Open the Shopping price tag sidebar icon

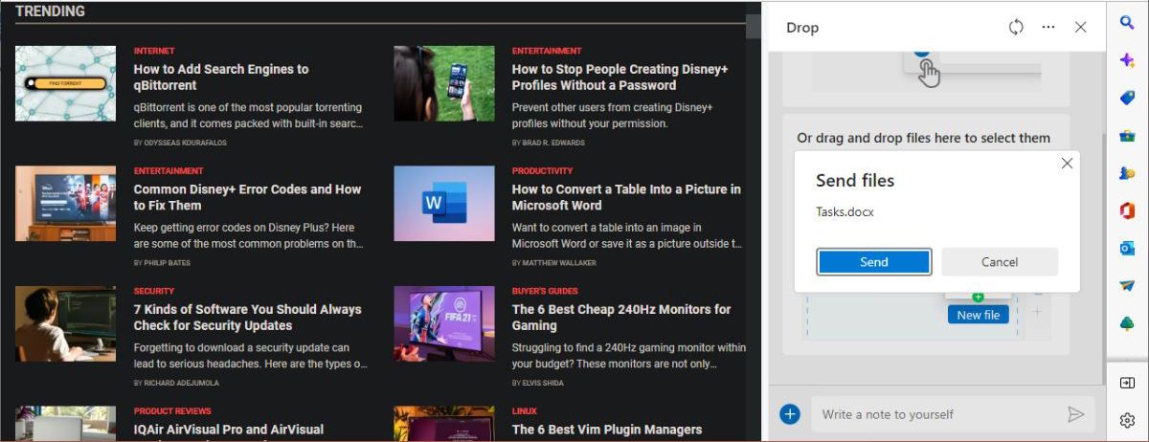[1127, 98]
